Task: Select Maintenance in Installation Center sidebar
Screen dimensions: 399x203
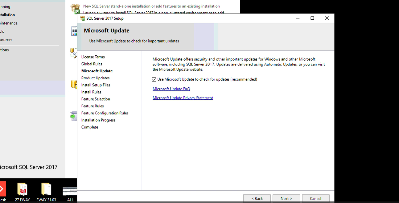Action: pyautogui.click(x=9, y=23)
